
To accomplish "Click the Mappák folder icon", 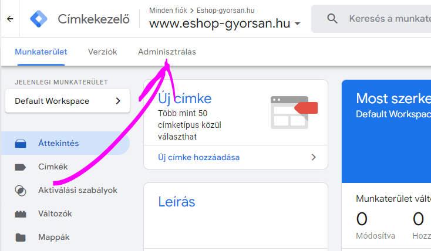I will (x=21, y=238).
